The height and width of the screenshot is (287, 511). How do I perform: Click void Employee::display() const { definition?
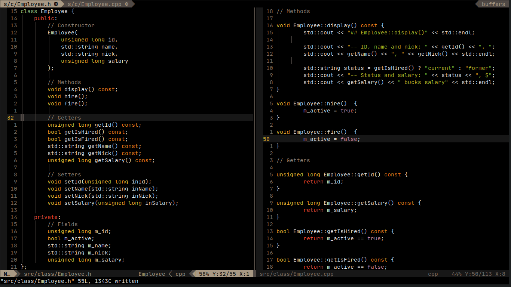[330, 25]
